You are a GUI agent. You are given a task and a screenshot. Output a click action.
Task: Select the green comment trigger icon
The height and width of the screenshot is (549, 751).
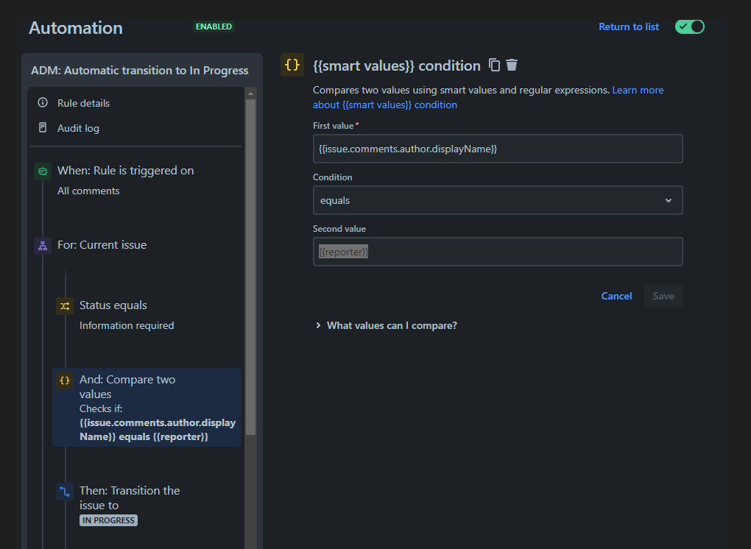click(42, 170)
